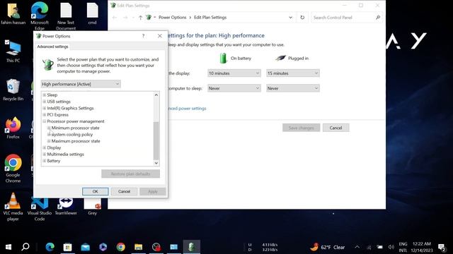The width and height of the screenshot is (453, 254).
Task: Open the plugged-in display timeout 15 minutes dropdown
Action: coord(292,73)
